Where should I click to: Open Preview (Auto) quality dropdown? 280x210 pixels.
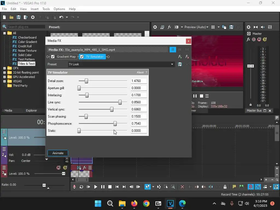click(x=196, y=27)
